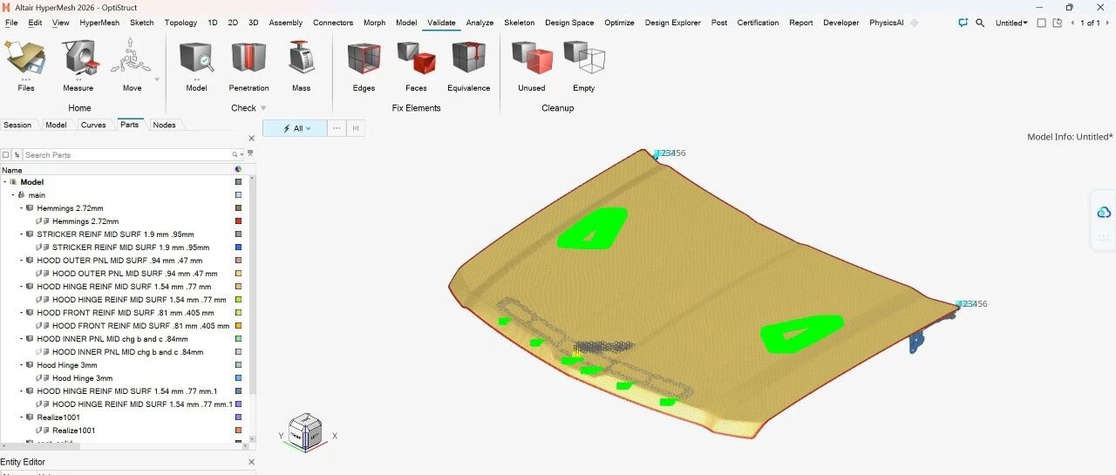This screenshot has width=1116, height=475.
Task: Open the Penetration check tool
Action: pyautogui.click(x=249, y=59)
